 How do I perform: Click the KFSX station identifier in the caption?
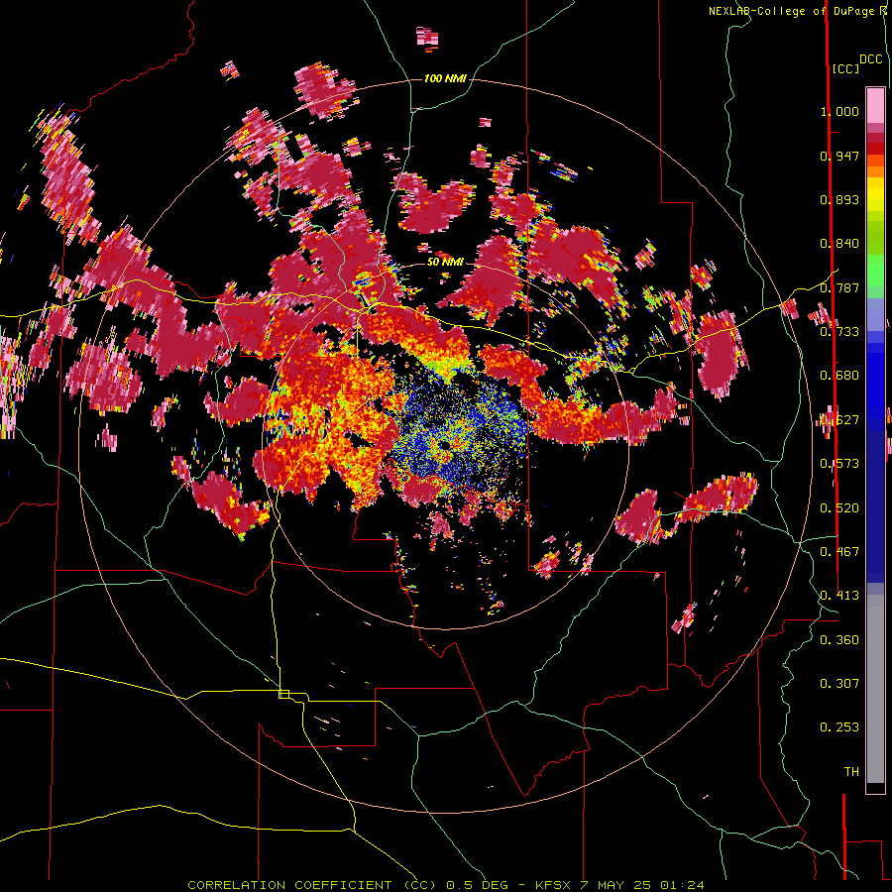[552, 885]
